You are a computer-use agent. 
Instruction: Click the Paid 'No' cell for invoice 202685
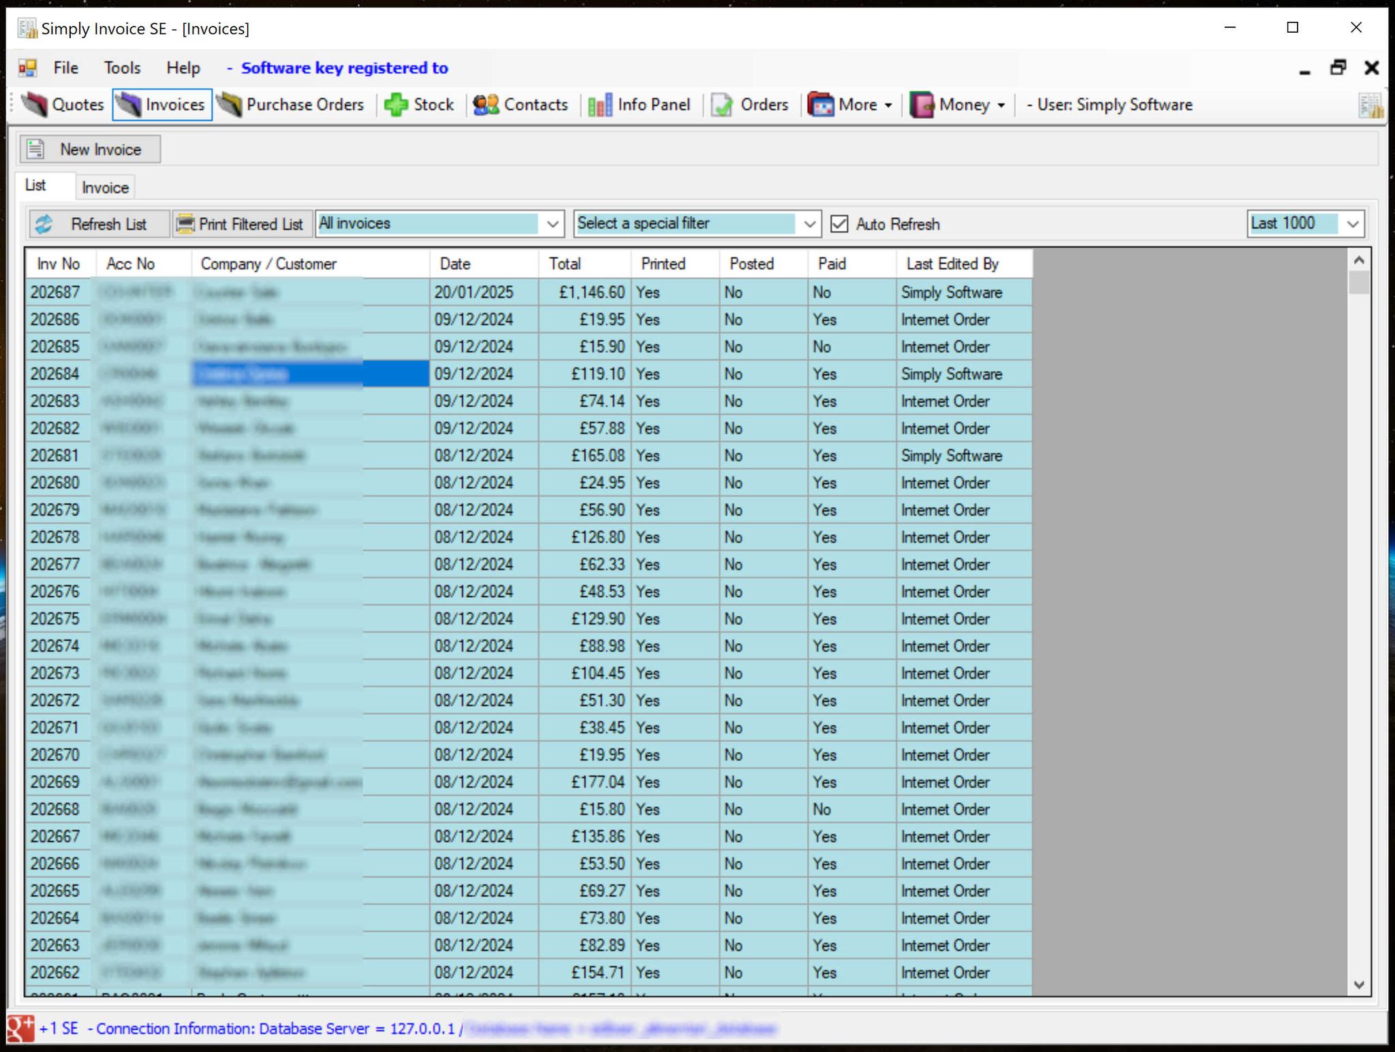point(852,347)
